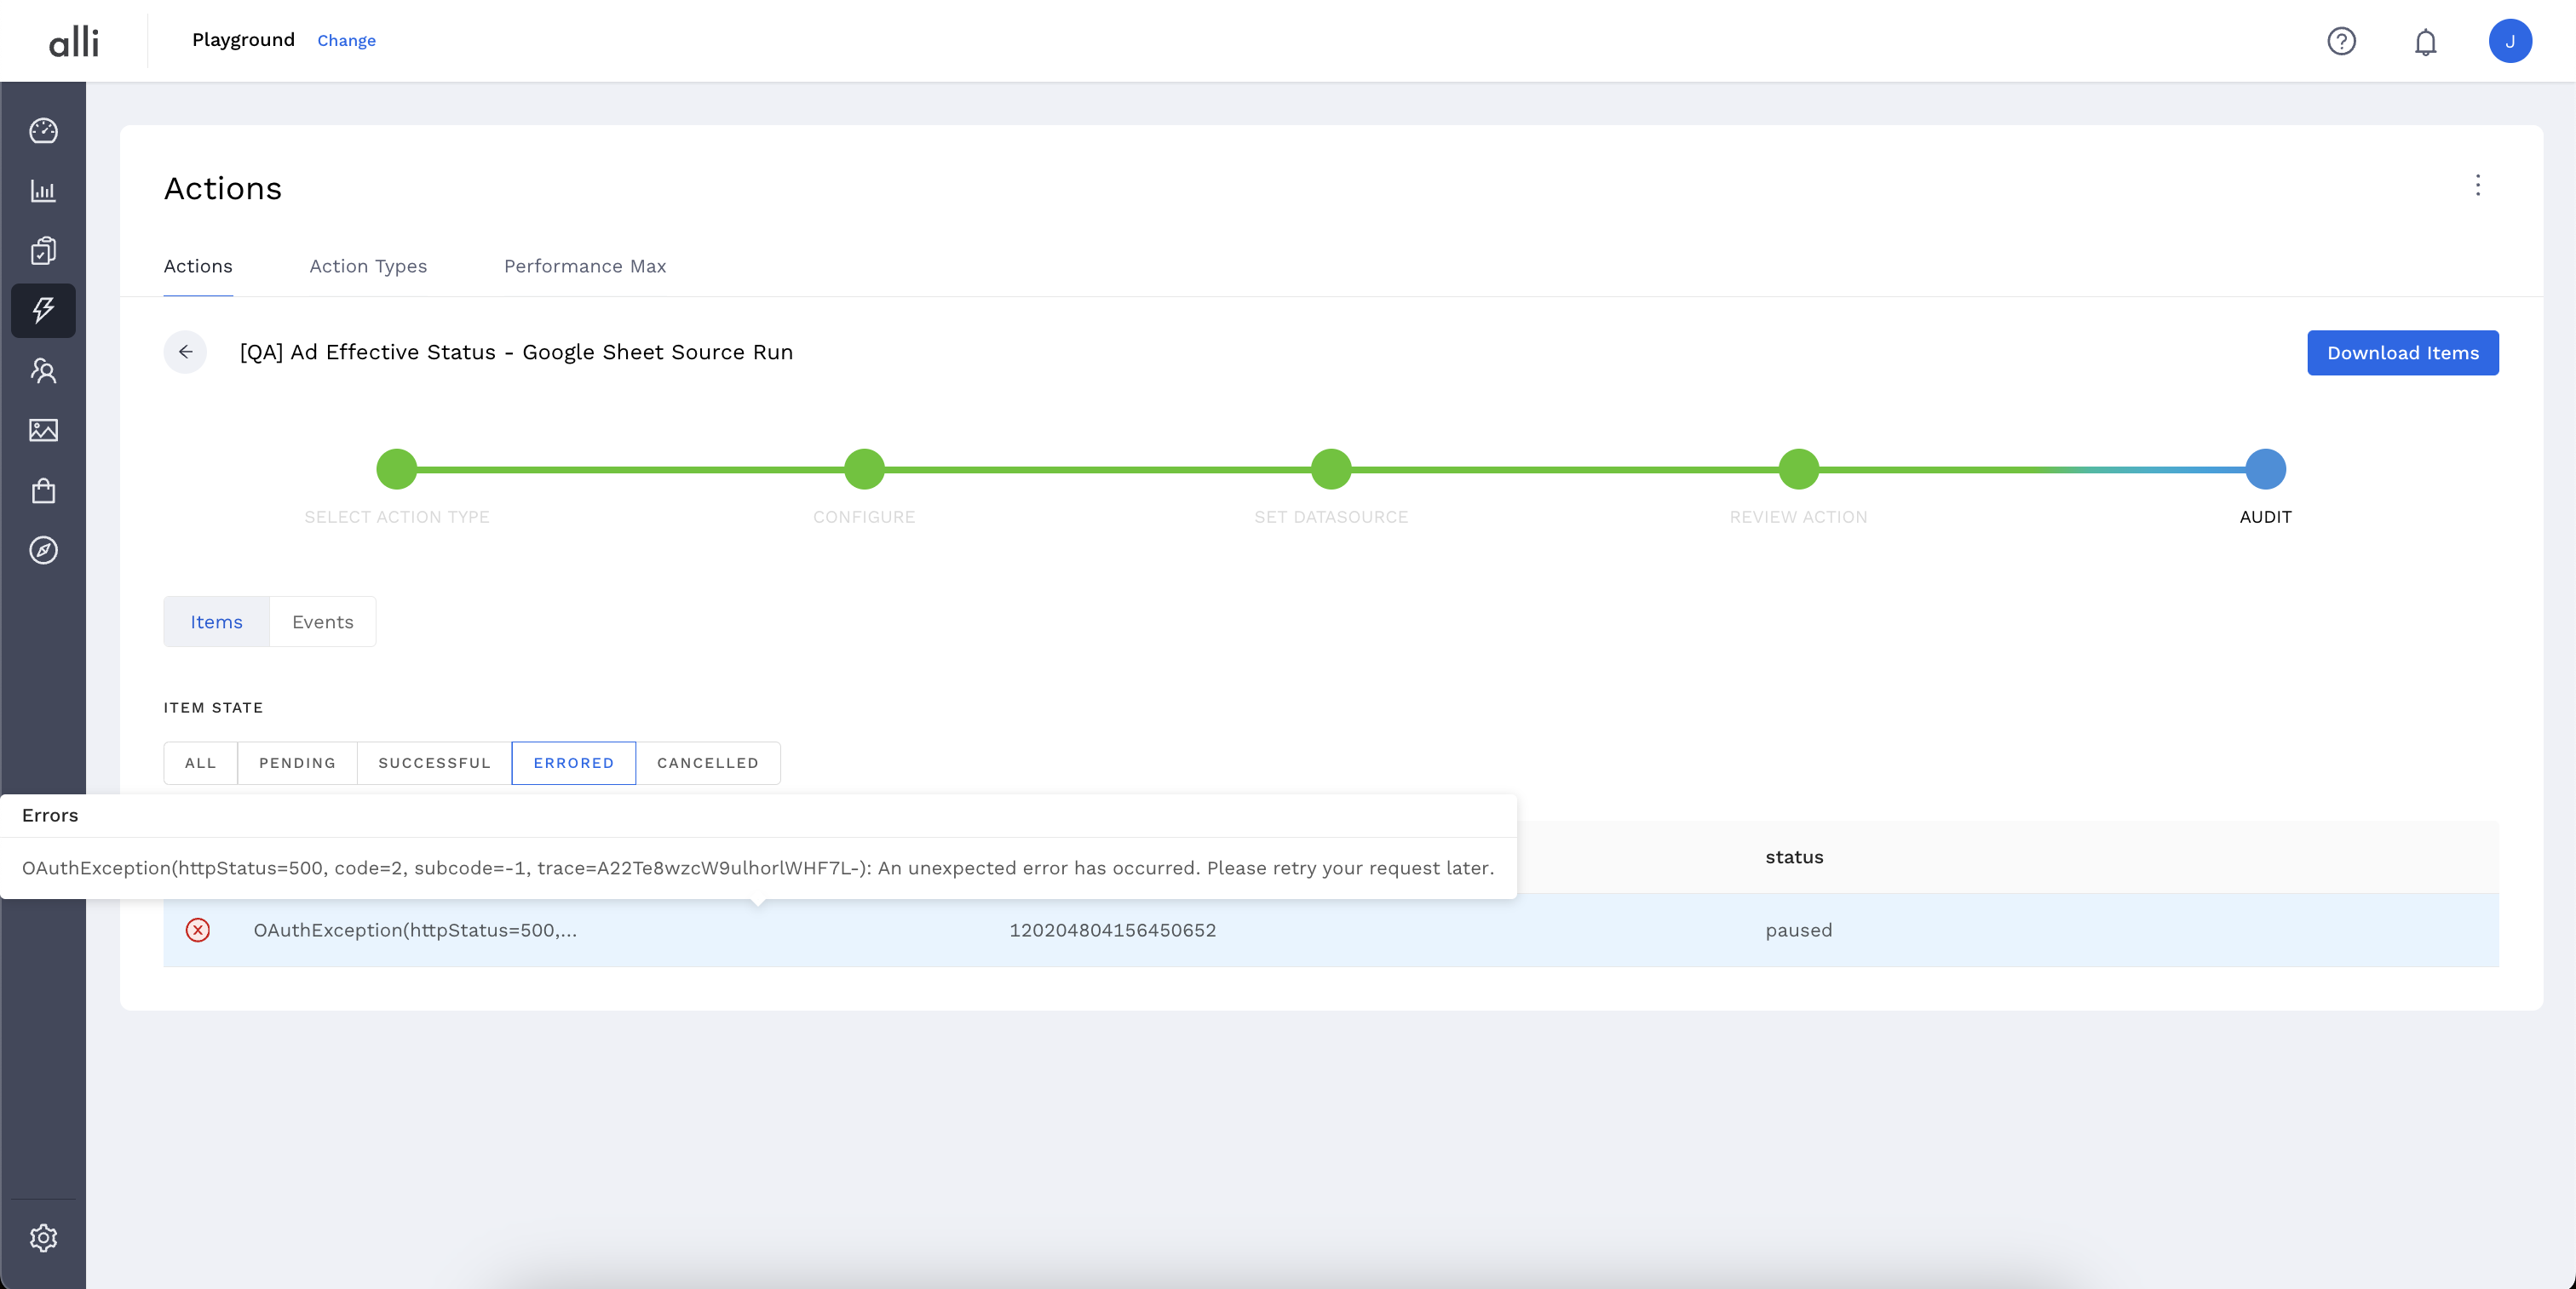Open the dashboard gauge icon in sidebar
Screen dimensions: 2576x1289
43,131
